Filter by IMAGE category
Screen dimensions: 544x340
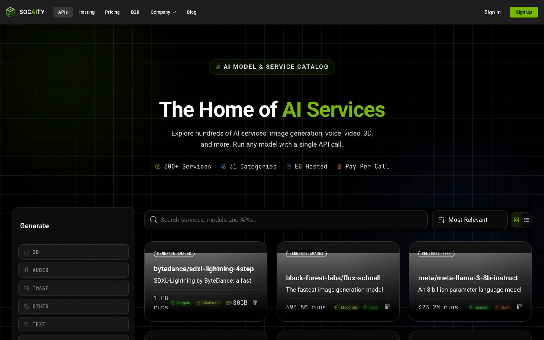[73, 288]
